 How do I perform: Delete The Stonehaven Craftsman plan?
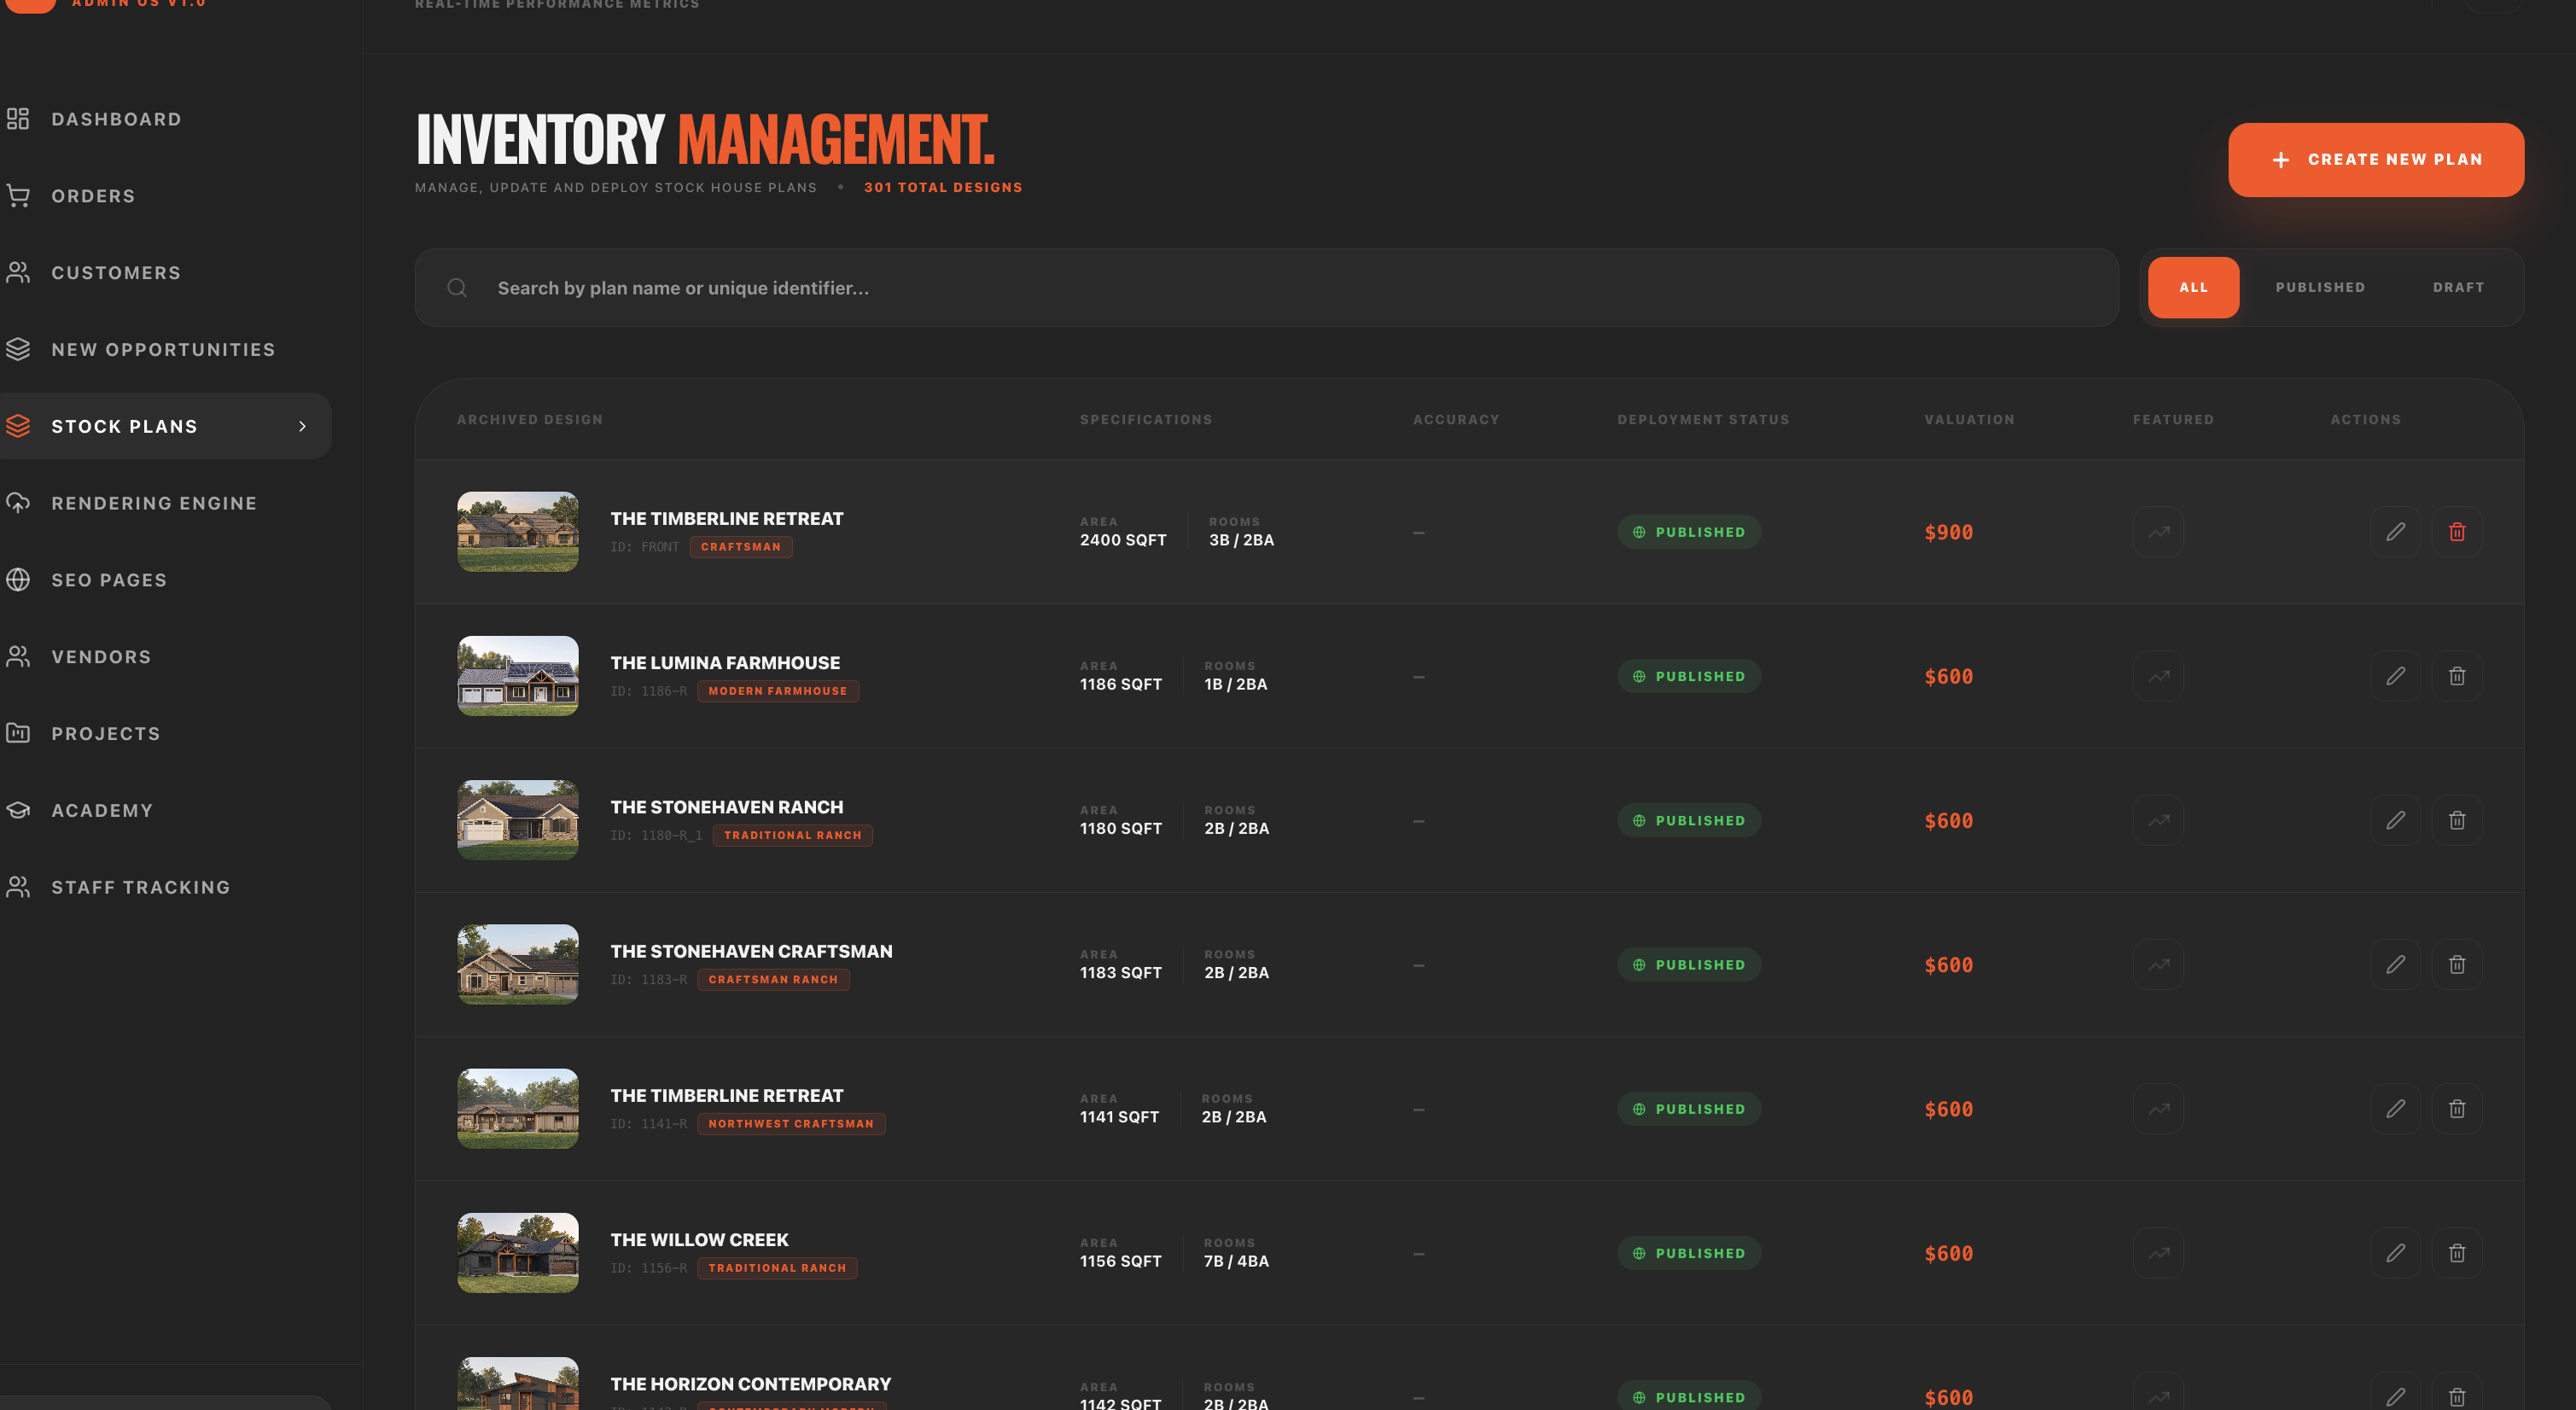2457,965
